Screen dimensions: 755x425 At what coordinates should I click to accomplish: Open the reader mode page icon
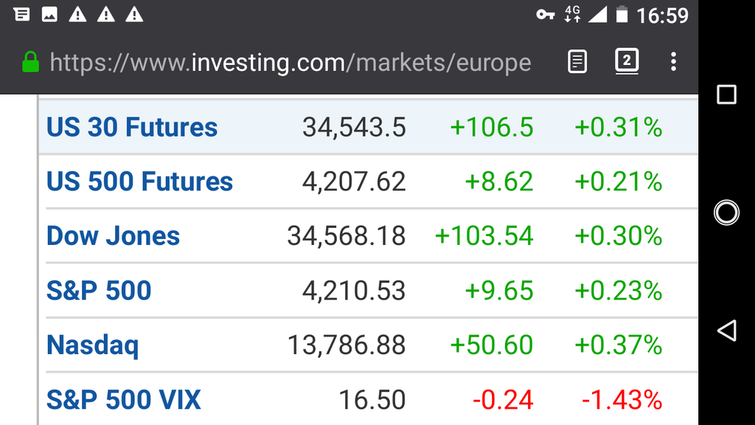click(x=577, y=62)
